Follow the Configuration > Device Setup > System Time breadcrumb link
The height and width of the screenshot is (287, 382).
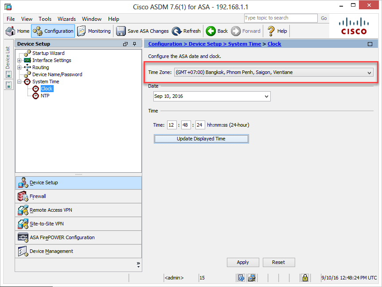[x=205, y=44]
